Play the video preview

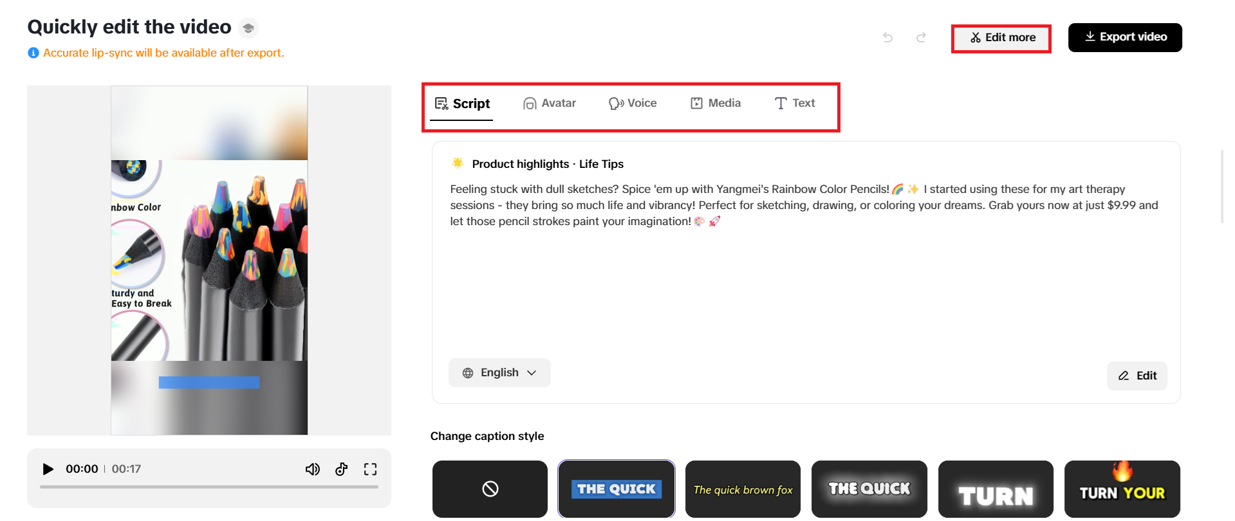[48, 469]
